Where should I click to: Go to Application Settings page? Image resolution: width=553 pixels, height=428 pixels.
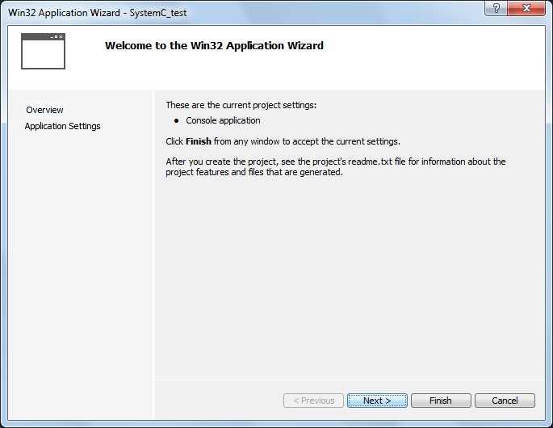tap(62, 126)
